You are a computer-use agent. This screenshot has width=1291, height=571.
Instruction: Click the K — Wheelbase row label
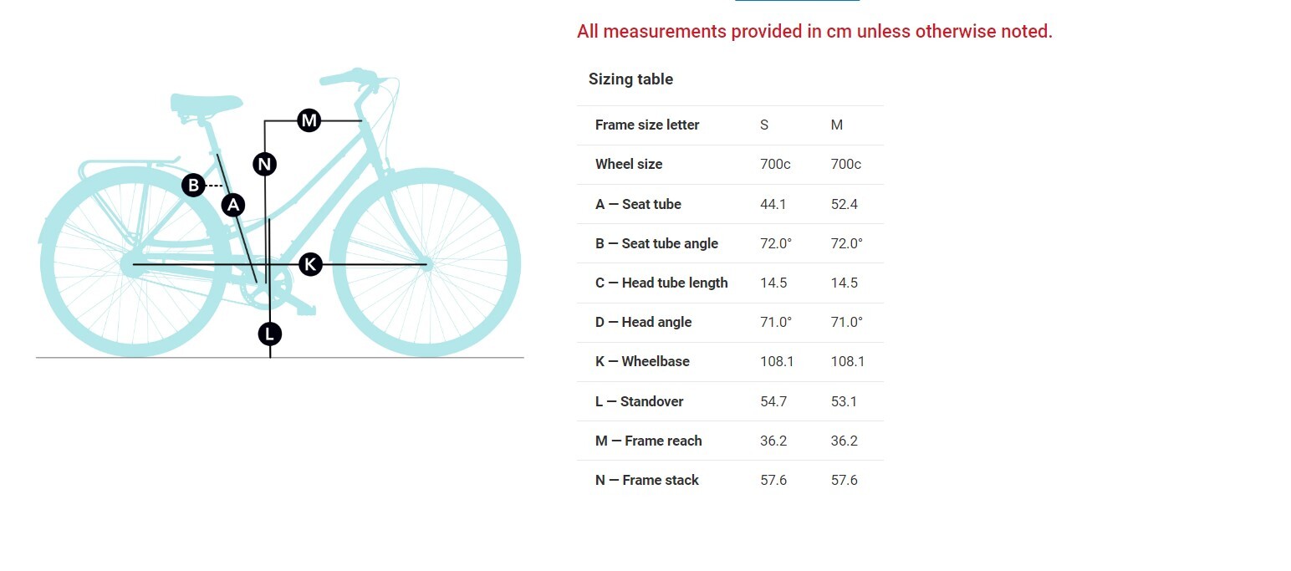coord(642,361)
